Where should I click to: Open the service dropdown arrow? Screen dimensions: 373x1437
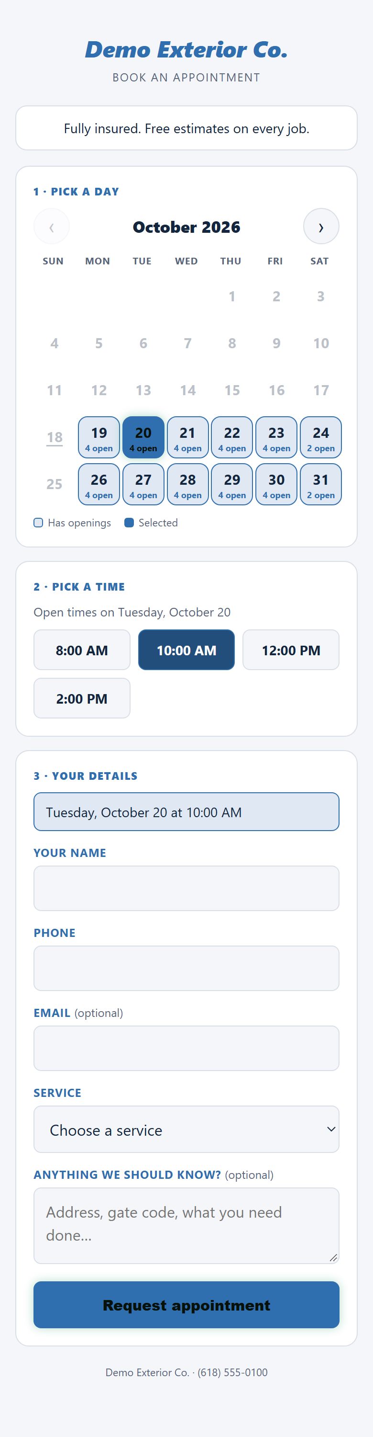331,1129
